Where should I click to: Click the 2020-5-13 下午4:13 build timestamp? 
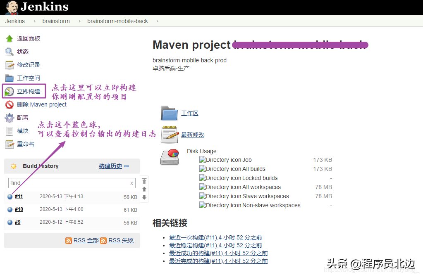62,197
